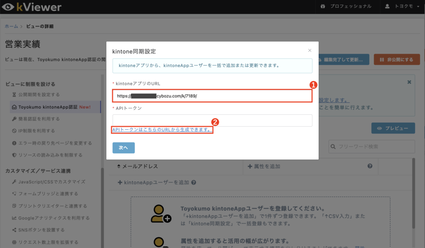Click the プレビュー button
This screenshot has height=248, width=425.
click(x=393, y=128)
